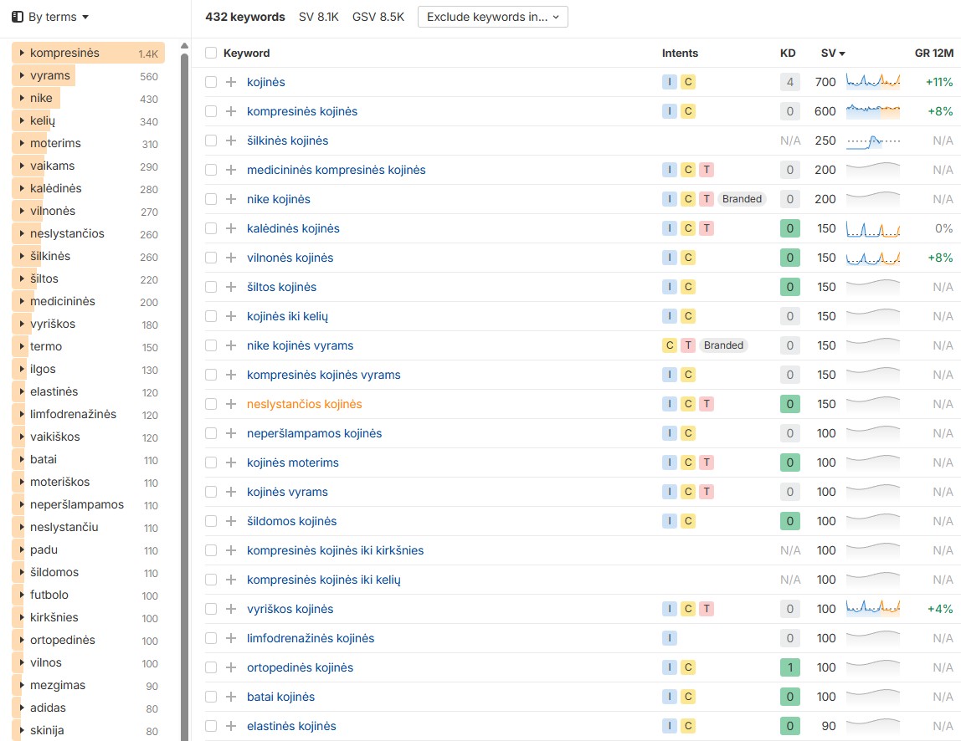Click the plus icon beside kompresinės kojinės

point(231,111)
